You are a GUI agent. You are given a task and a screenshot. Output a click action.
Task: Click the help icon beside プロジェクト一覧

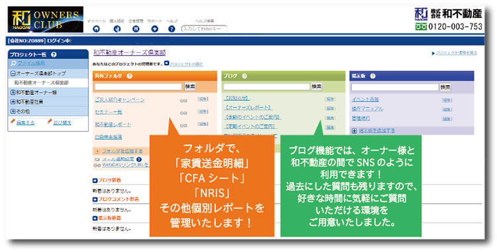(54, 54)
